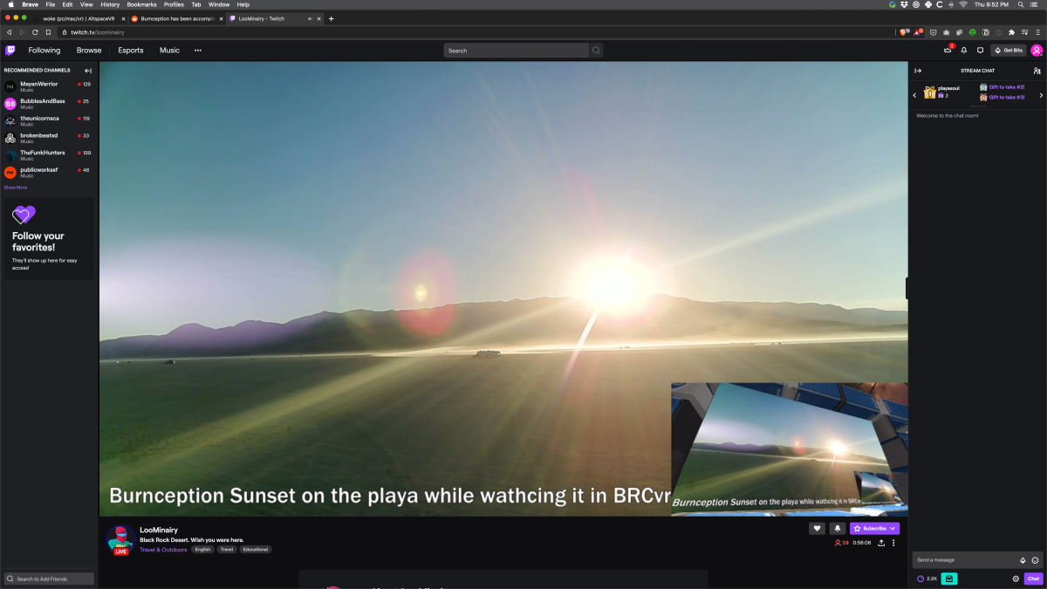Click the Get Bits button
This screenshot has width=1047, height=589.
pyautogui.click(x=1009, y=51)
